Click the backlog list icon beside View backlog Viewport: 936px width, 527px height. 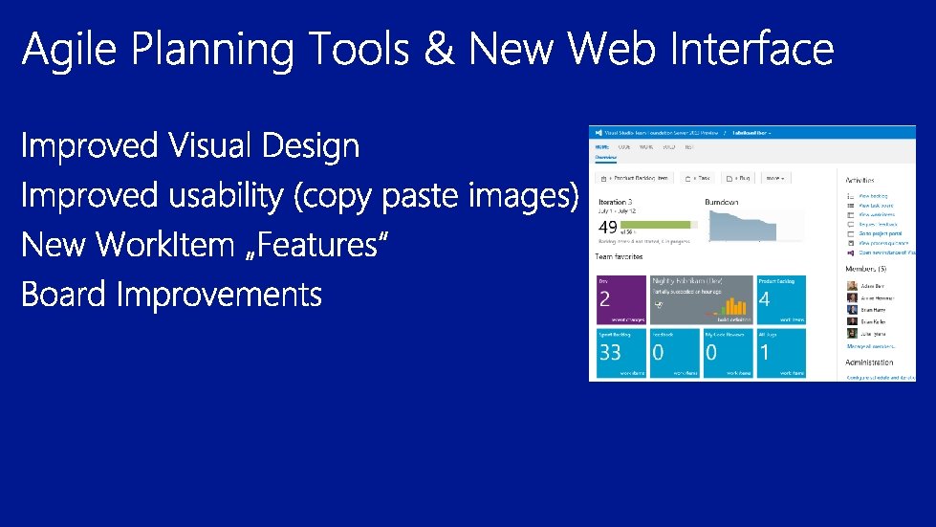[851, 196]
